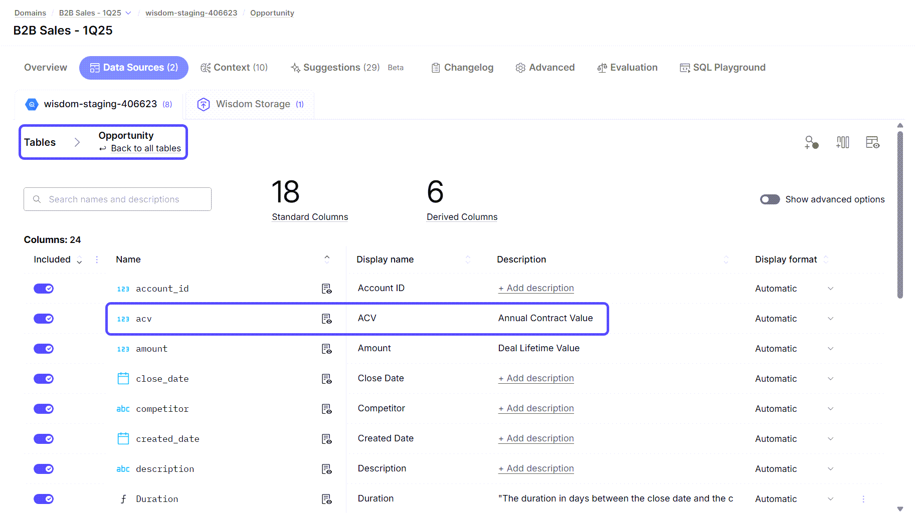The height and width of the screenshot is (513, 915).
Task: Open column details icon for description row
Action: tap(326, 469)
